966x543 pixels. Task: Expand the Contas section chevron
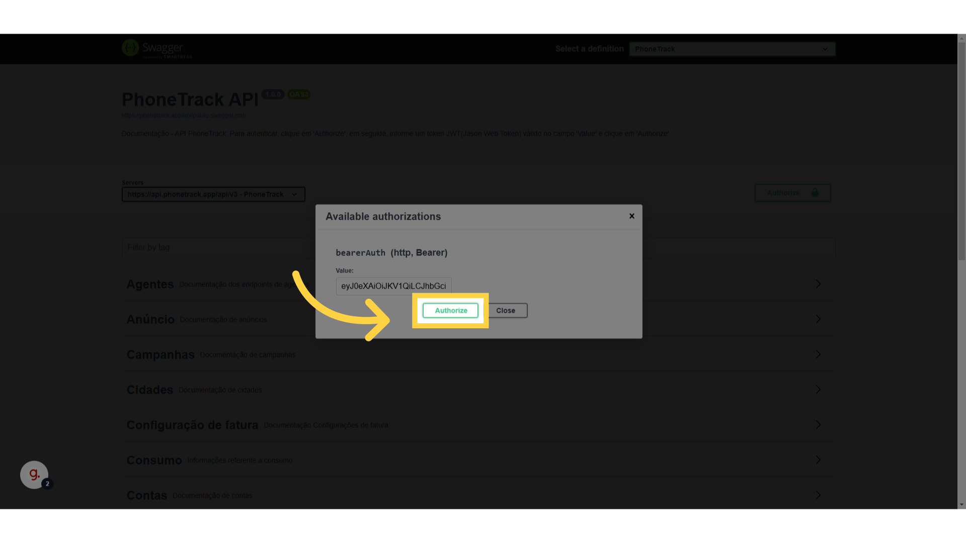click(818, 495)
